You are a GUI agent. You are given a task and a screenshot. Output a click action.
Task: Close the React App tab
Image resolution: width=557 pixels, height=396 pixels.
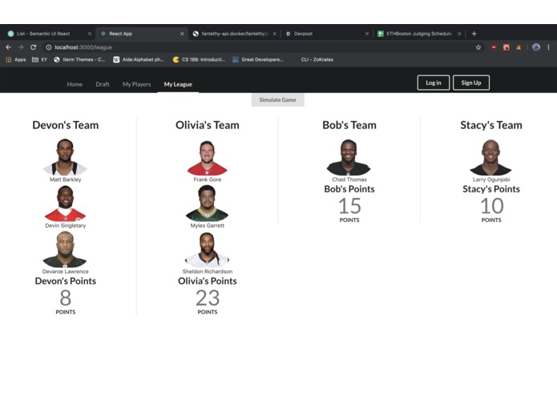tap(182, 34)
